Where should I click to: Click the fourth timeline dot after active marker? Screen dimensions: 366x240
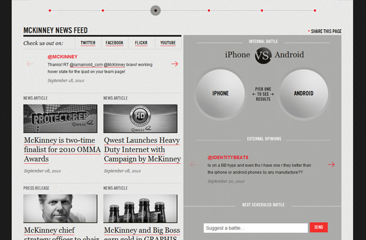pyautogui.click(x=209, y=11)
